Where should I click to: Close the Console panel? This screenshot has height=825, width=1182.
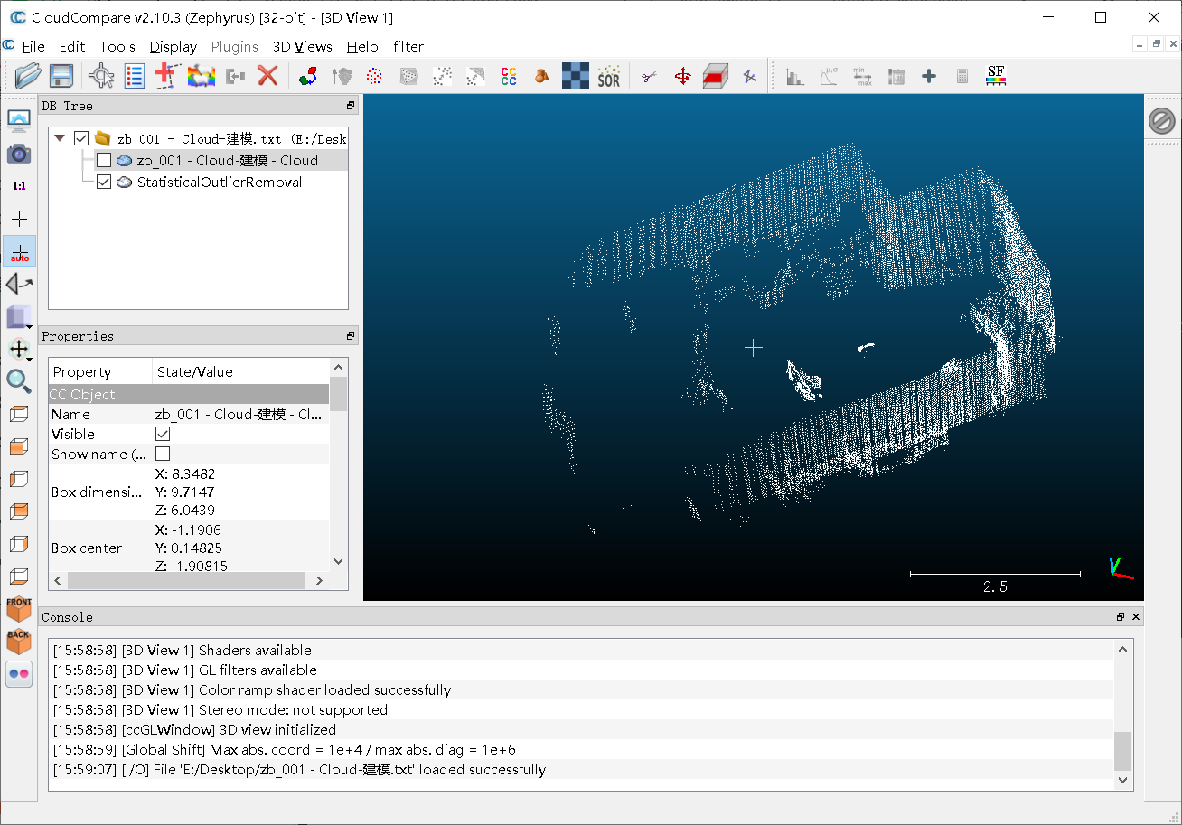[x=1136, y=617]
